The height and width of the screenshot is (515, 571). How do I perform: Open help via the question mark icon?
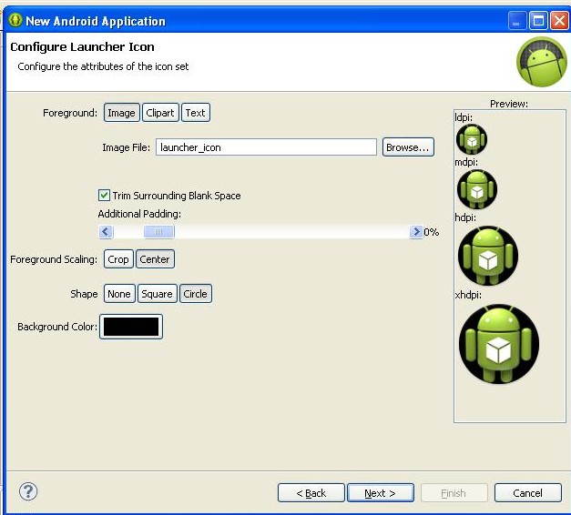point(28,491)
